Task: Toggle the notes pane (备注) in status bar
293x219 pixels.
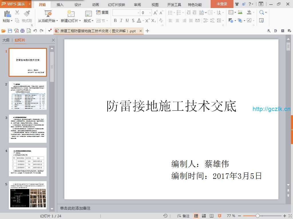Action: pos(183,216)
